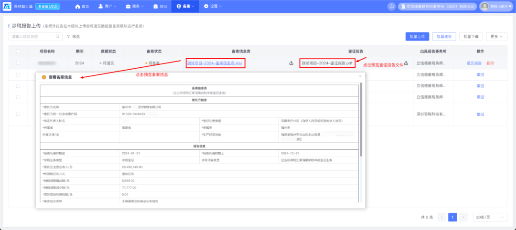The height and width of the screenshot is (230, 516).
Task: Click the 待备案 status cell
Action: (x=153, y=63)
